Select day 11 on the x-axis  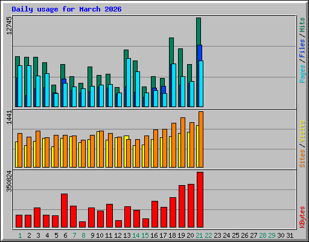109,235
